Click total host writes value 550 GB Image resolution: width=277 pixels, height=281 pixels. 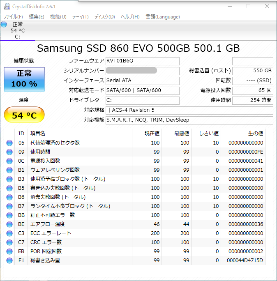[x=253, y=71]
